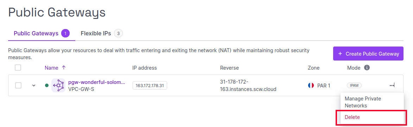Tick the select-all header checkbox
The height and width of the screenshot is (127, 413).
18,68
